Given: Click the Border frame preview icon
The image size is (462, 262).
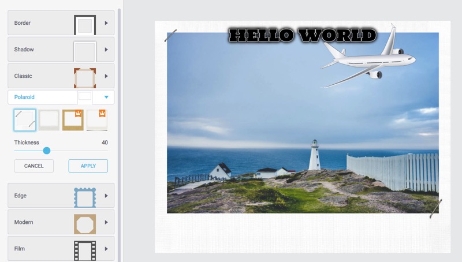Looking at the screenshot, I should pyautogui.click(x=85, y=25).
